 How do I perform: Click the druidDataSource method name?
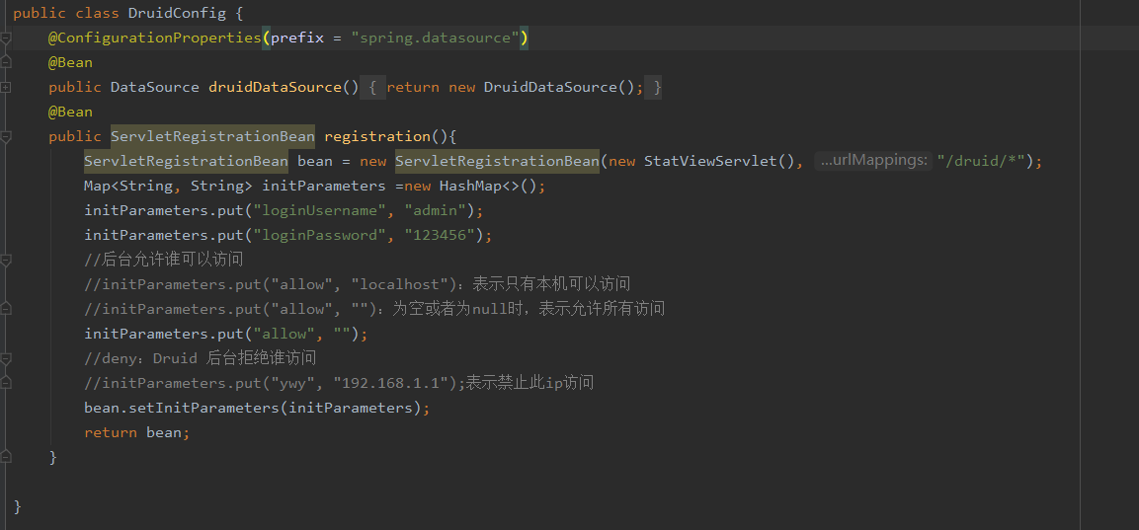pyautogui.click(x=276, y=87)
